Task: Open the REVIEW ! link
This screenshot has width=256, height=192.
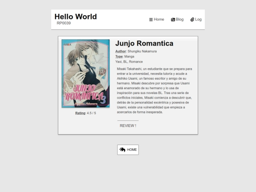Action: point(128,126)
